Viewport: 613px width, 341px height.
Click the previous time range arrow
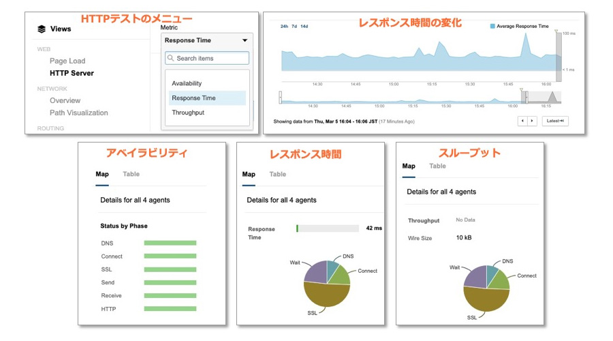(522, 121)
